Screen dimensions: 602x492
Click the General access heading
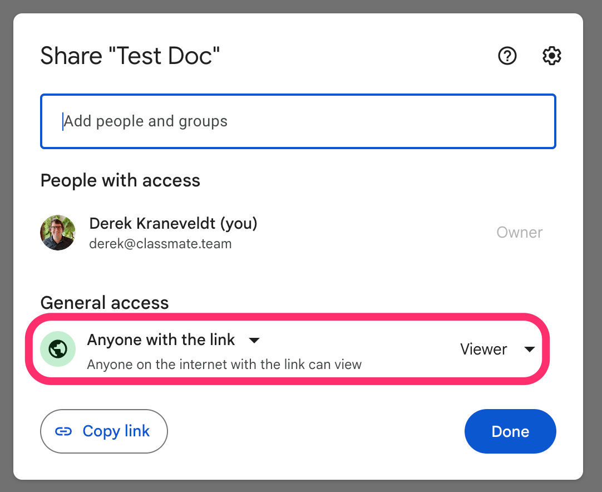tap(105, 303)
